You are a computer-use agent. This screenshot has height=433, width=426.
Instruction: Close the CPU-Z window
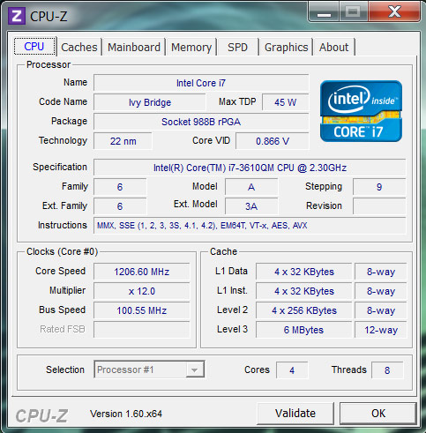click(394, 11)
